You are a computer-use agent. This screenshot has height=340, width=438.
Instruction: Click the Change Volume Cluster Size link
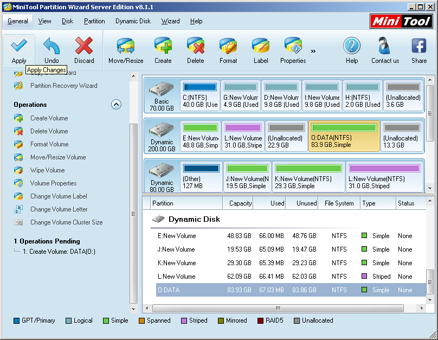click(x=67, y=222)
